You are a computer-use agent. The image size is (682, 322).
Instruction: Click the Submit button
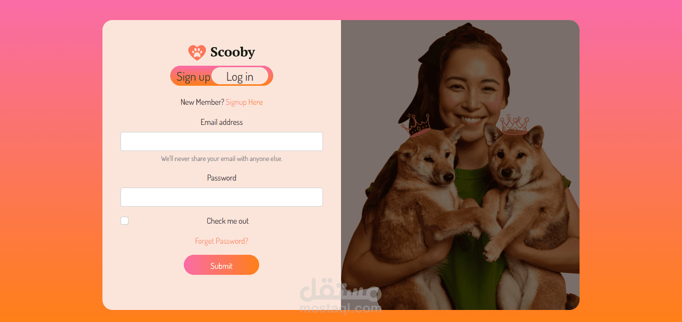point(221,265)
